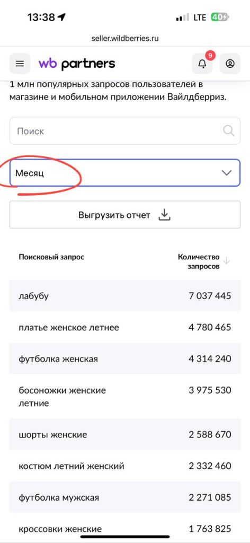Toggle sort arrow next to Количество запросов
Viewport: 250px width, 543px height.
tap(227, 260)
